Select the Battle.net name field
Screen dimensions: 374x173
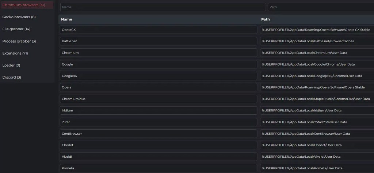point(159,41)
